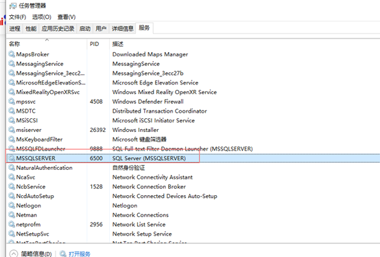The width and height of the screenshot is (380, 257).
Task: Click the gear icon for mpssvc
Action: point(12,101)
